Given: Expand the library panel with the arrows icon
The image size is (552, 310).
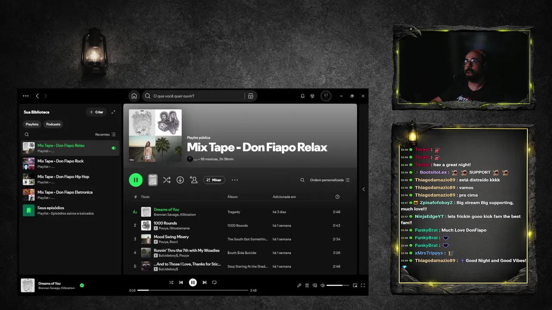Looking at the screenshot, I should point(113,112).
